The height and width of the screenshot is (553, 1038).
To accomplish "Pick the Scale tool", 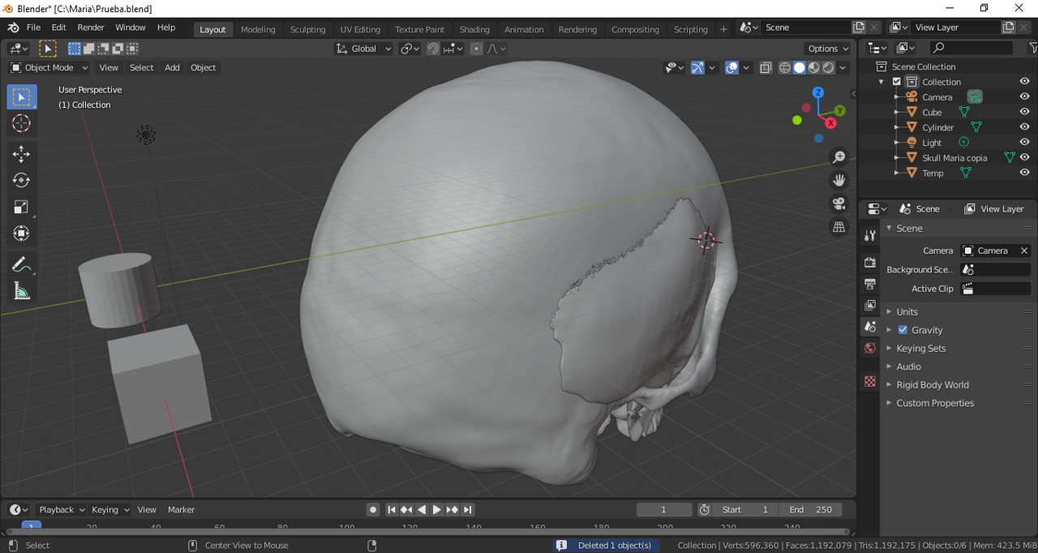I will coord(22,207).
